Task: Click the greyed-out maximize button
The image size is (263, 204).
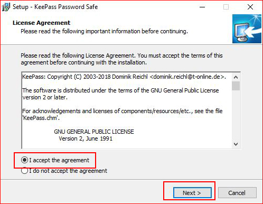Action: pos(226,7)
